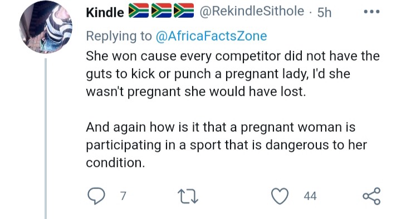Click the third South African flag emoji
The image size is (401, 219).
click(x=184, y=11)
